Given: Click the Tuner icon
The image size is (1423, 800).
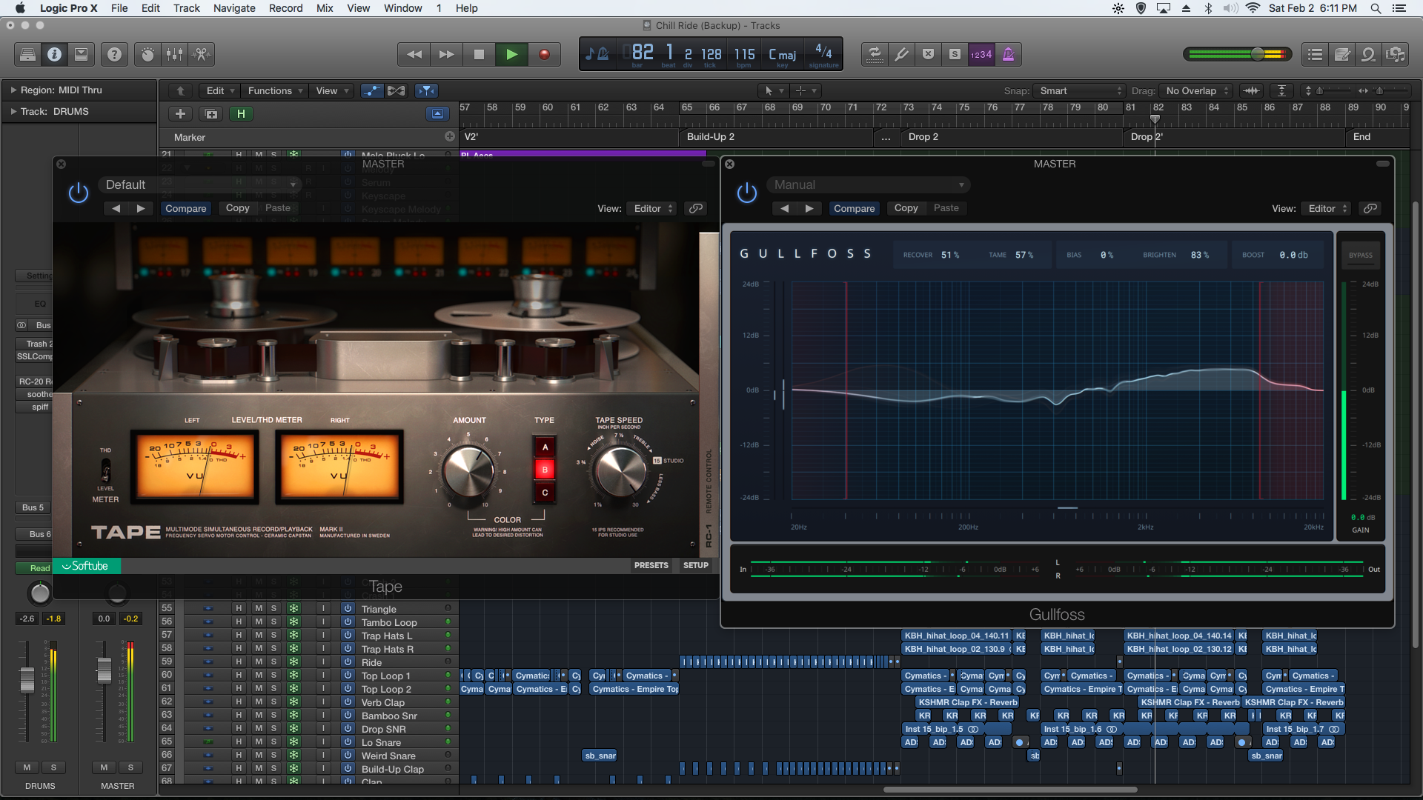Looking at the screenshot, I should [x=901, y=54].
